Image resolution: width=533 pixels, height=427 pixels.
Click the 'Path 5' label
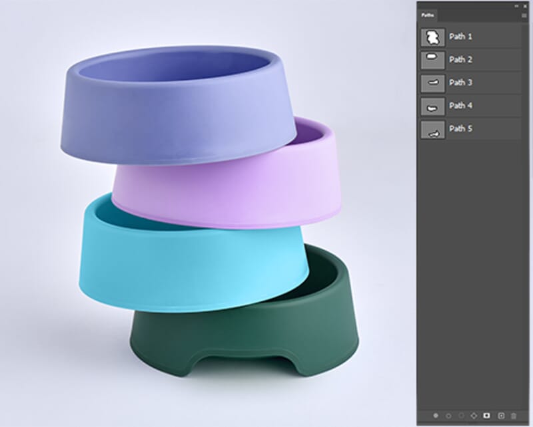[x=460, y=128]
